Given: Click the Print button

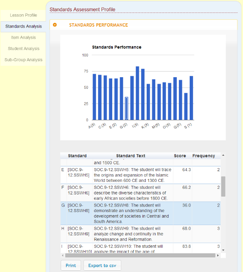Looking at the screenshot, I should (71, 266).
